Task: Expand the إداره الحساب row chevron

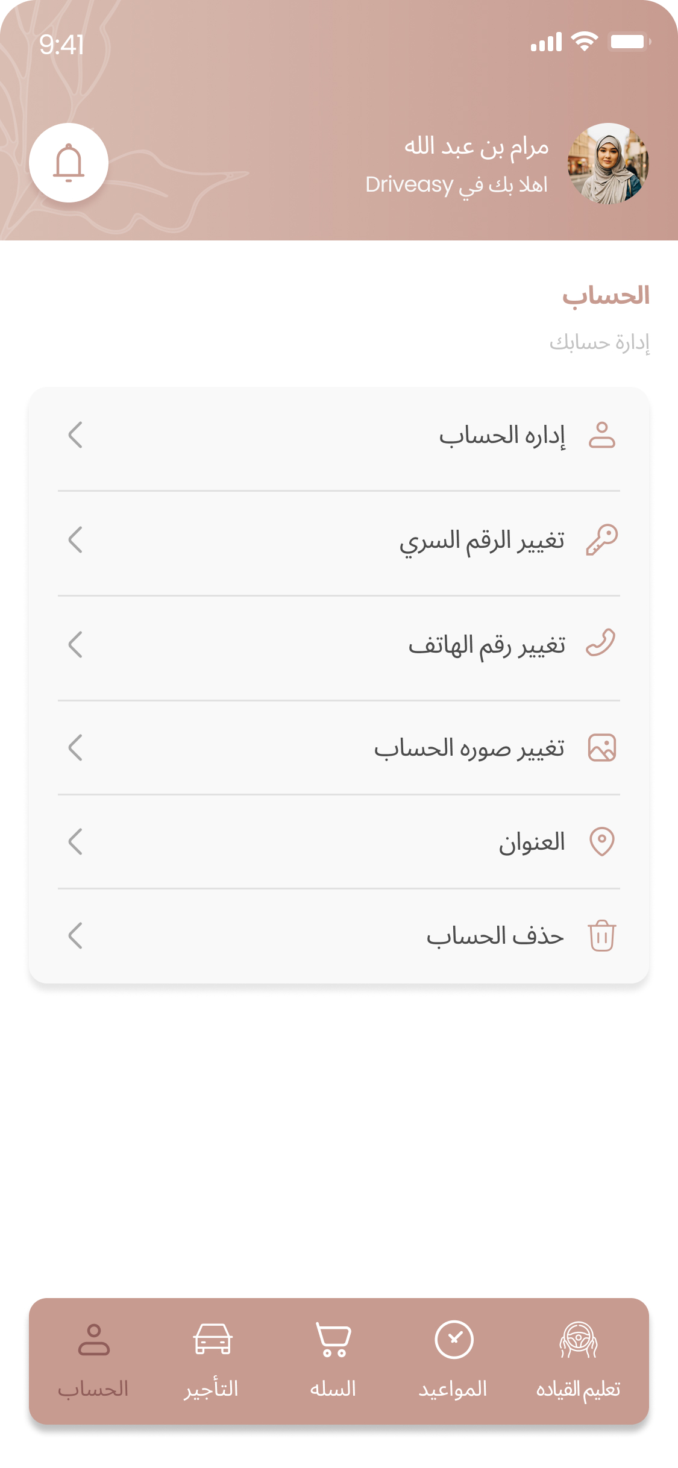Action: (x=75, y=435)
